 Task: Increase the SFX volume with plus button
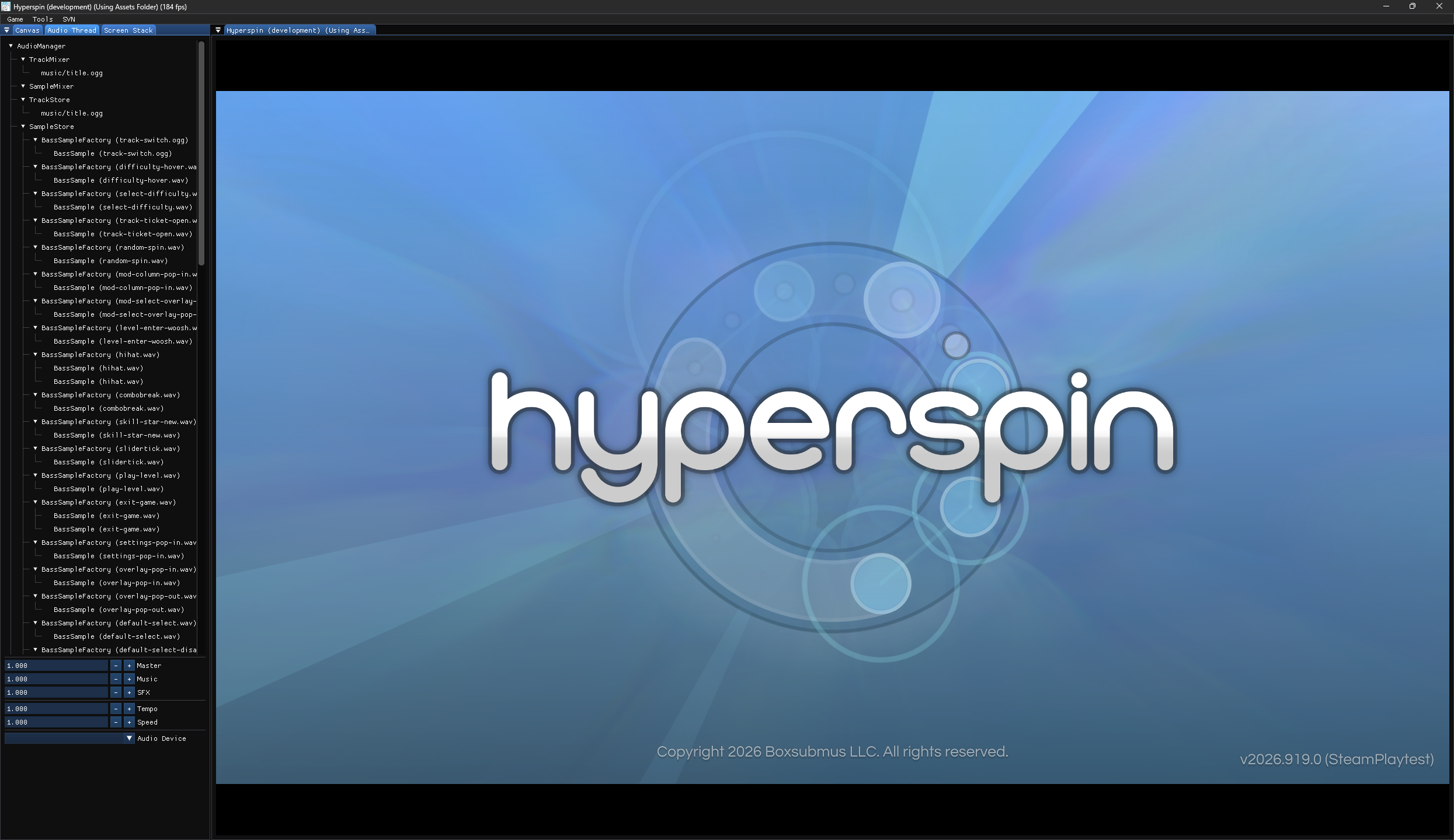click(x=129, y=692)
